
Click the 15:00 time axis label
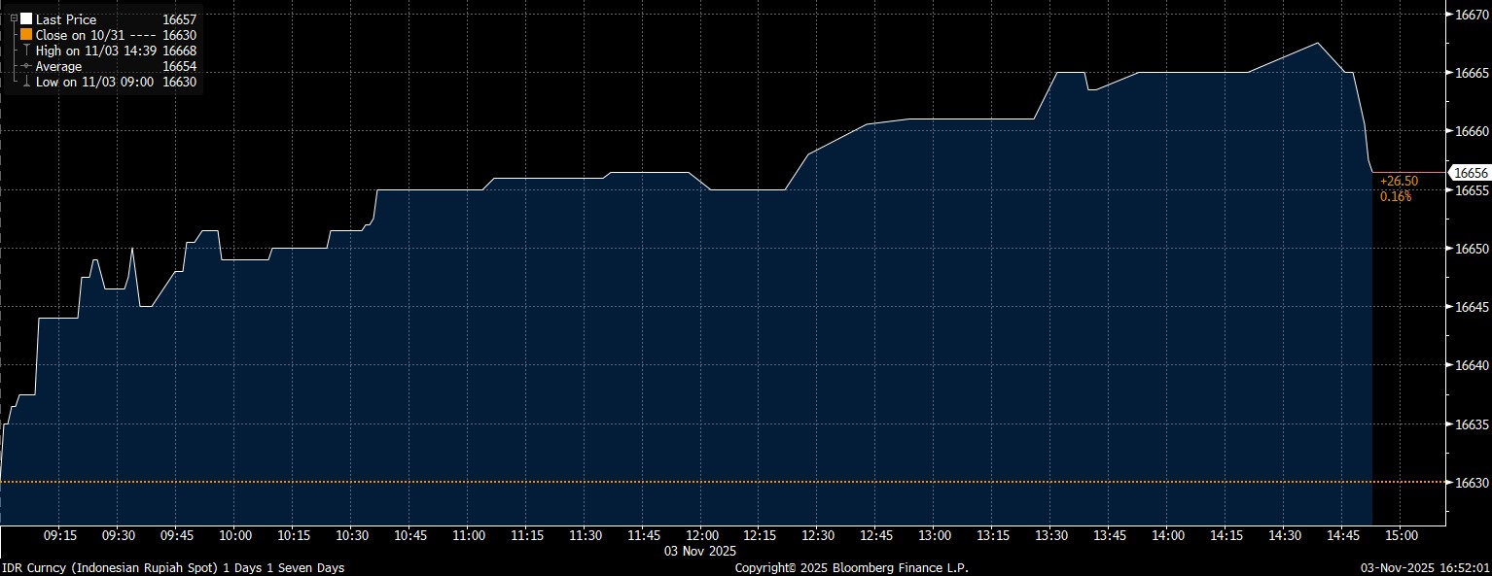[1400, 535]
